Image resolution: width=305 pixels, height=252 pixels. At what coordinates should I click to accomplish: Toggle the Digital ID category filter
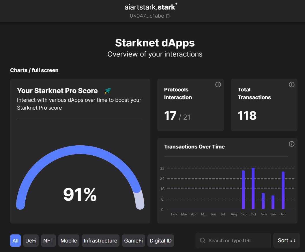click(160, 240)
